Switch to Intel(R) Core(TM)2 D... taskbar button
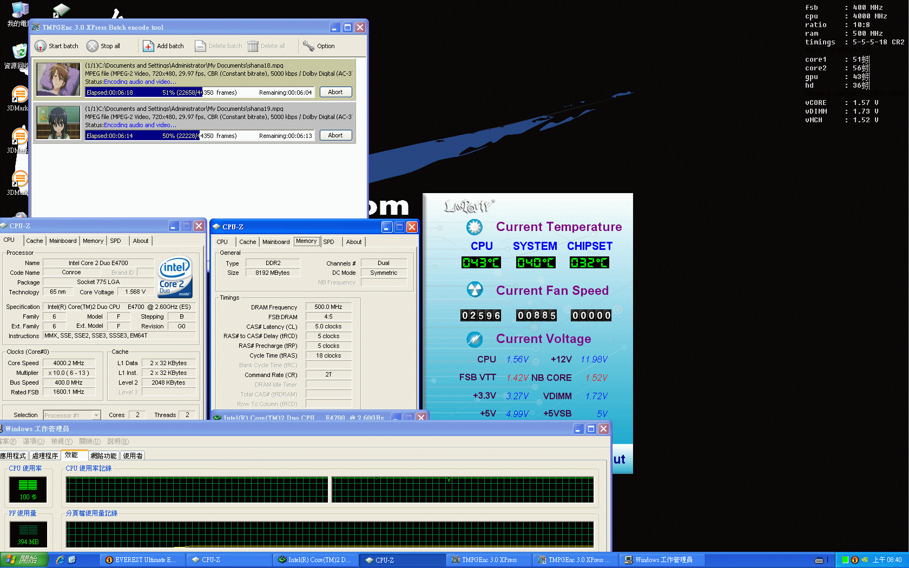Viewport: 909px width, 568px height. point(315,560)
